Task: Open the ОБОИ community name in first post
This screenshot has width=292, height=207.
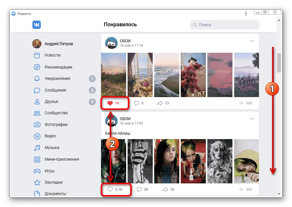Action: (x=125, y=41)
